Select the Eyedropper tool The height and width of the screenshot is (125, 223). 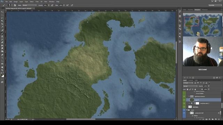pyautogui.click(x=2, y=27)
